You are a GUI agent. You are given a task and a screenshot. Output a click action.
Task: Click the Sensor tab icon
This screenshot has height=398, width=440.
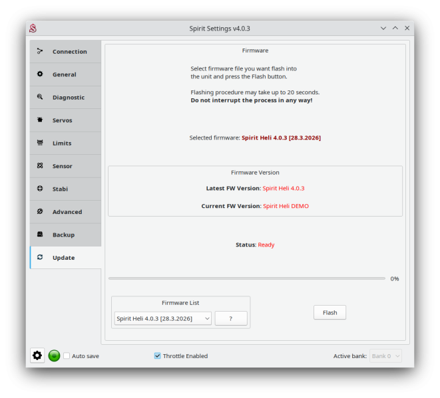click(40, 166)
